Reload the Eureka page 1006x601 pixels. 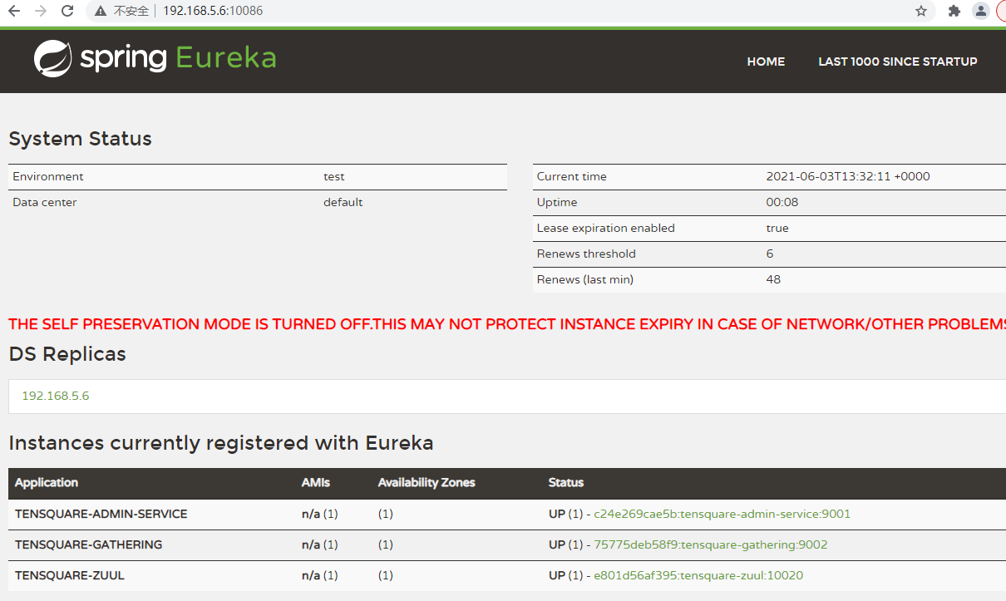pyautogui.click(x=67, y=11)
